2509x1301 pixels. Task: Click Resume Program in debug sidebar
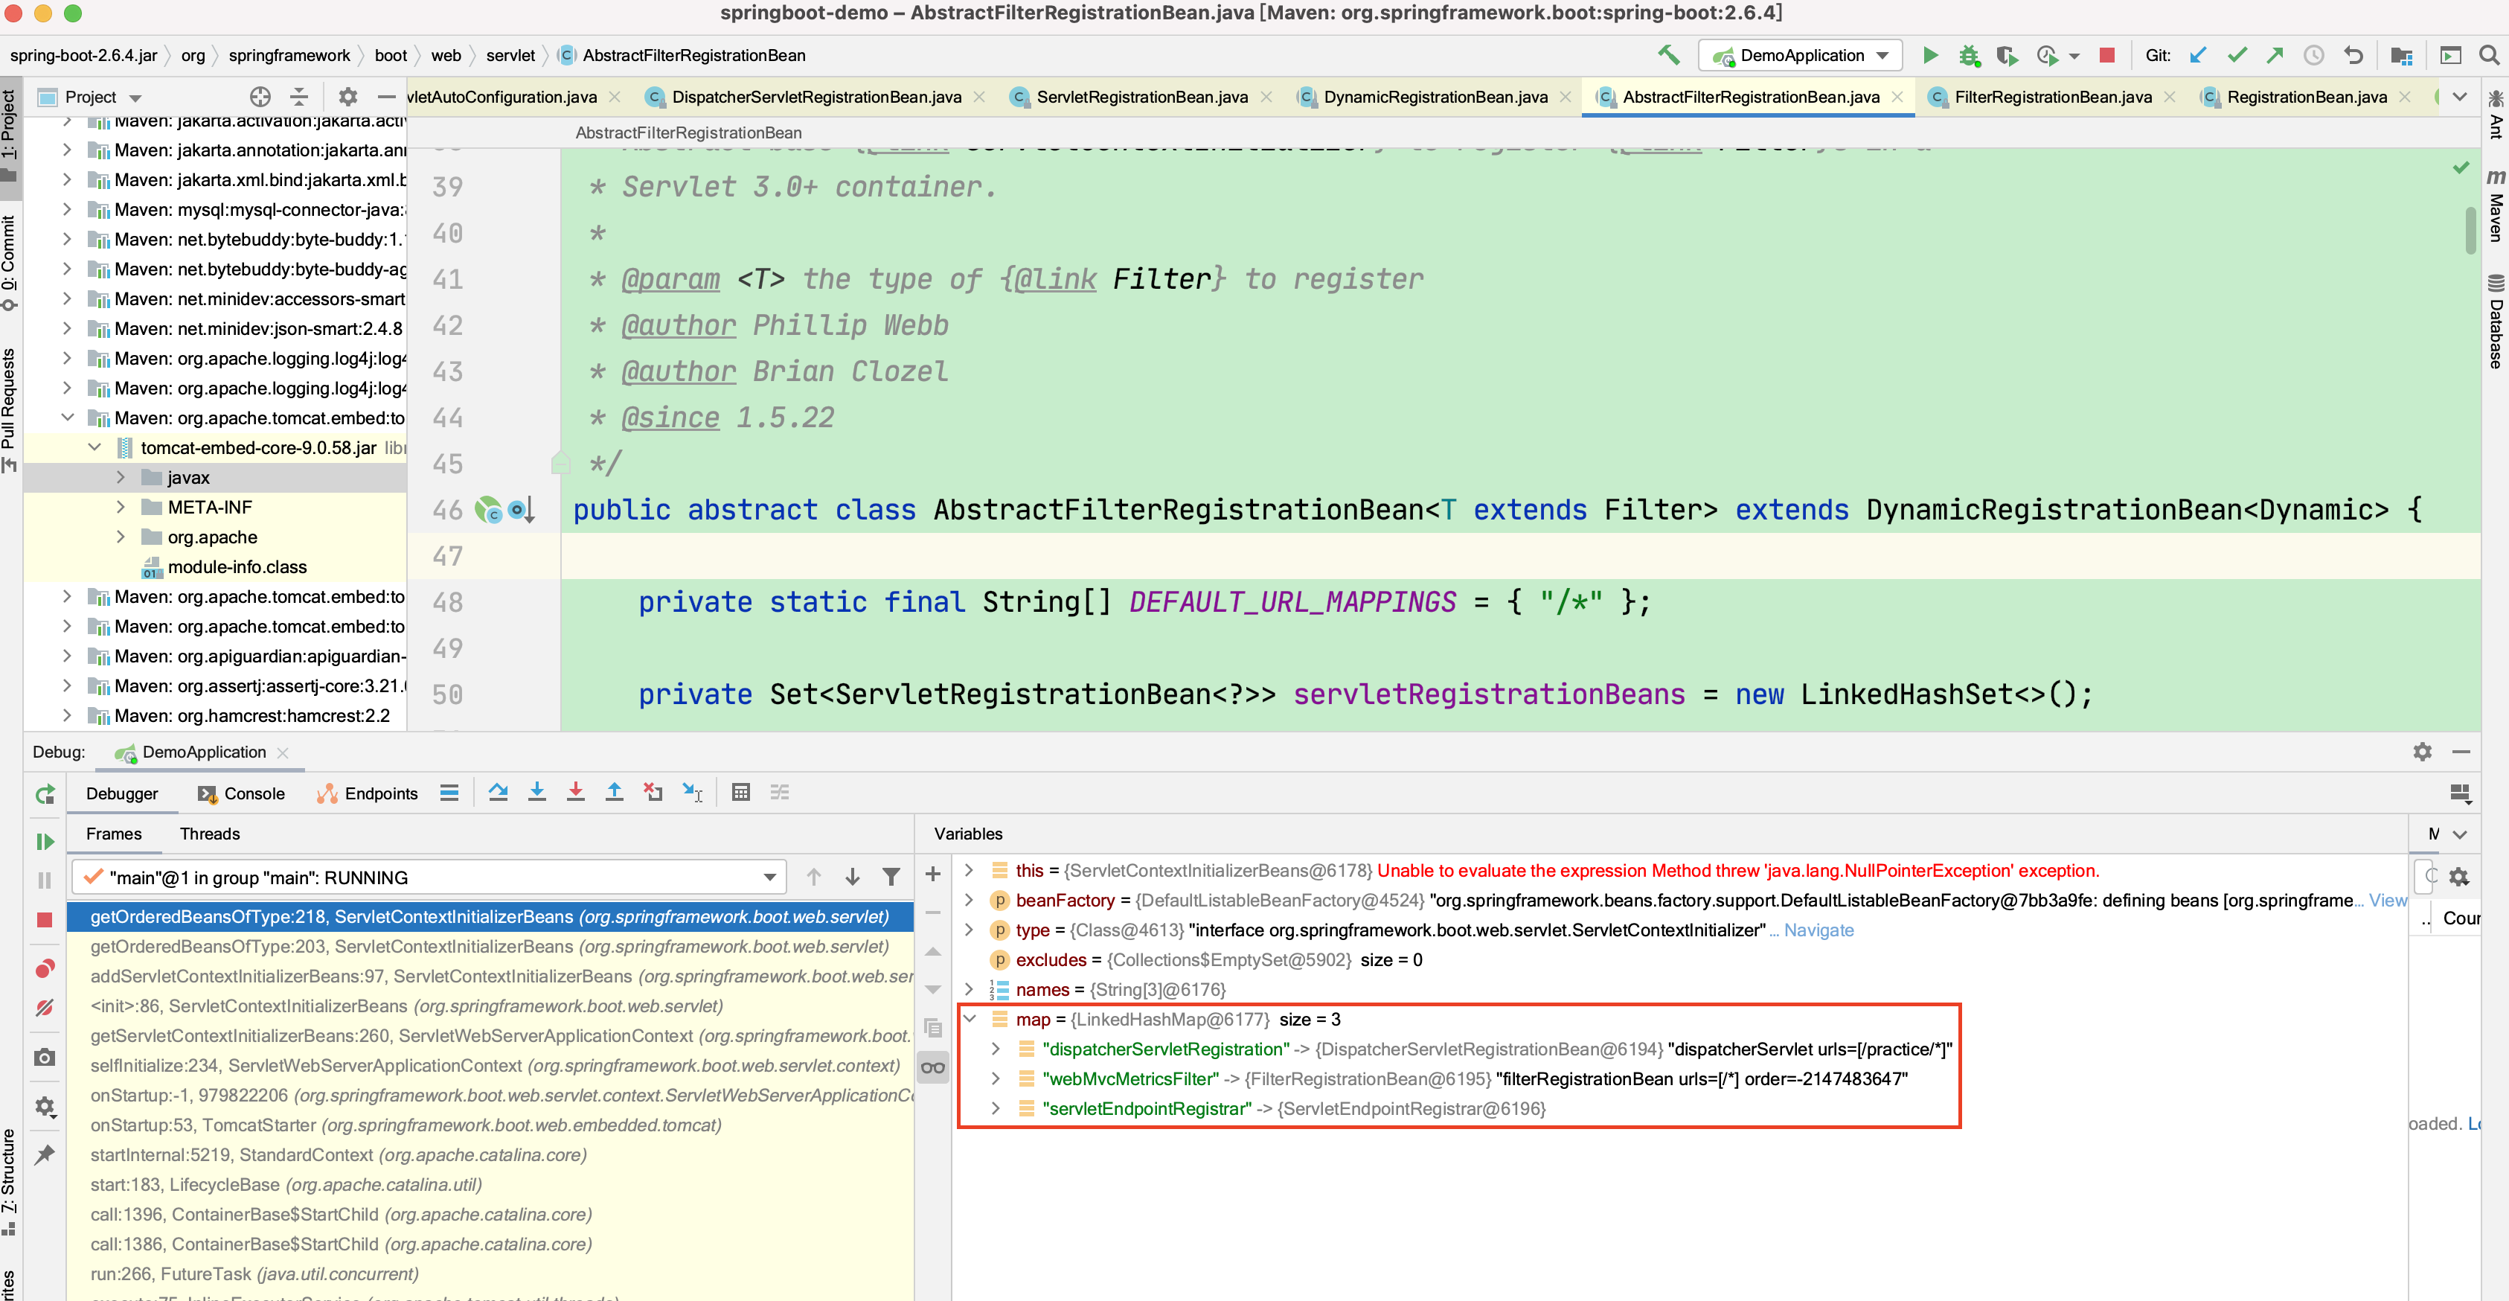pos(45,841)
